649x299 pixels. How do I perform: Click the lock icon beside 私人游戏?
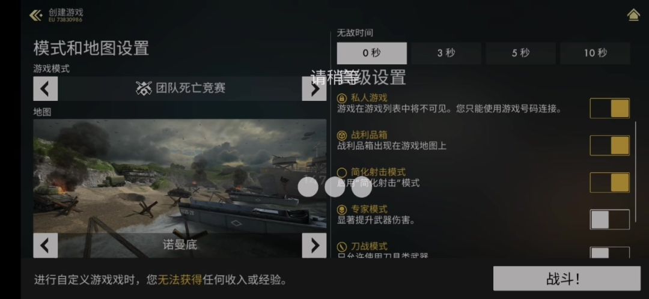[341, 98]
